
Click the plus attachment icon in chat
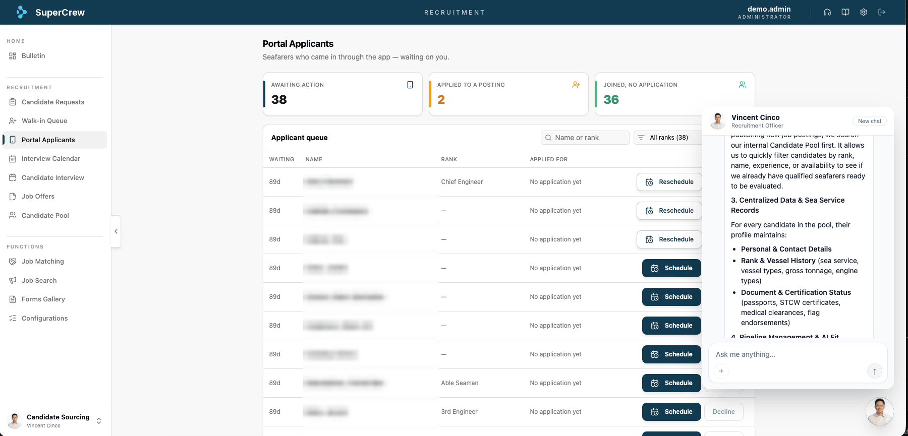[x=721, y=371]
